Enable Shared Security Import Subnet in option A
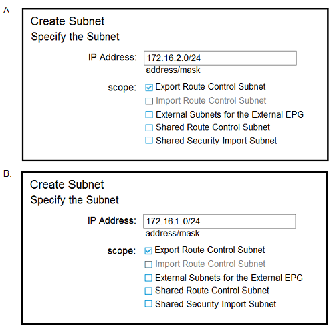 click(x=149, y=141)
